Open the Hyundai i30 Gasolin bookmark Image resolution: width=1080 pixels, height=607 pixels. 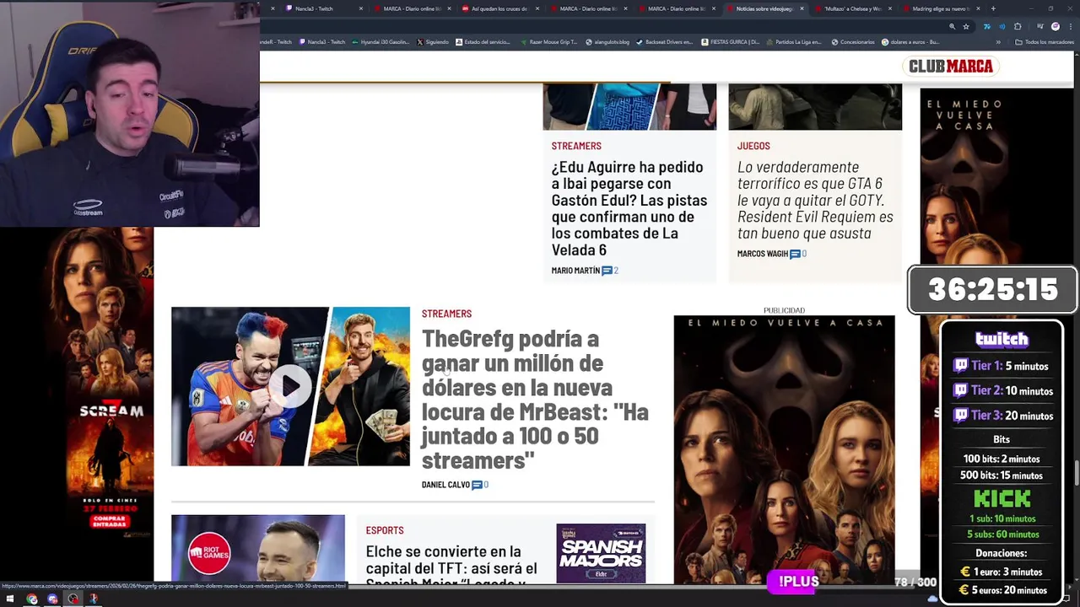(x=381, y=41)
